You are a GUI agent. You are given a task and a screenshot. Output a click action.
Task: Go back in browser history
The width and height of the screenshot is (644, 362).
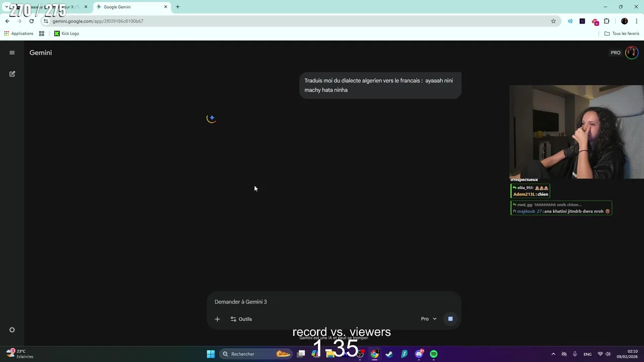point(8,21)
